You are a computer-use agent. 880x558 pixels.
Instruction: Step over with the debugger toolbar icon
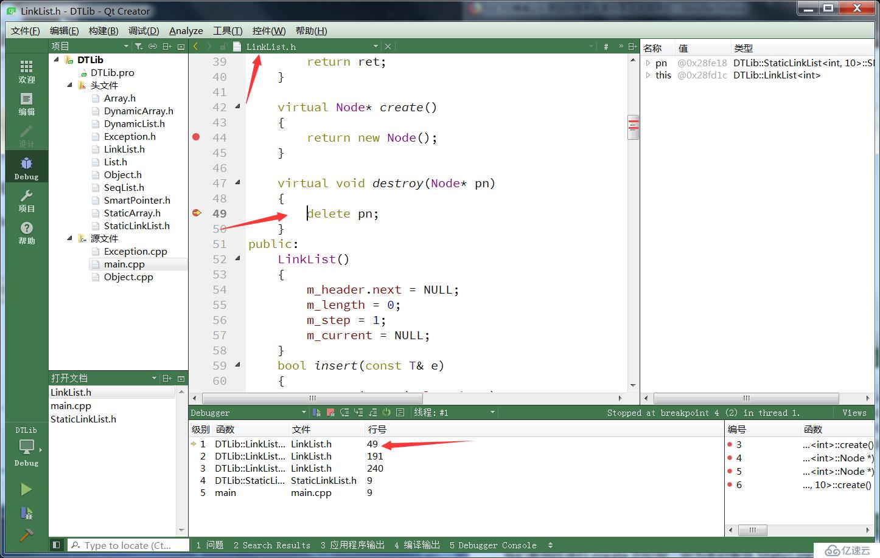[344, 413]
